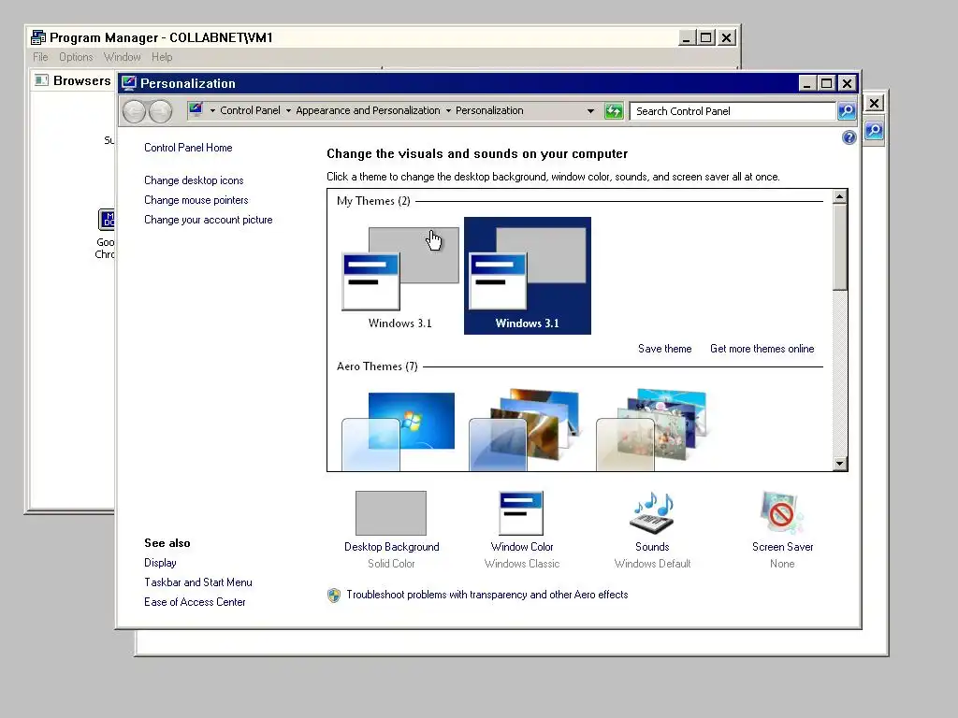
Task: Click the Window Color text label
Action: tap(522, 547)
